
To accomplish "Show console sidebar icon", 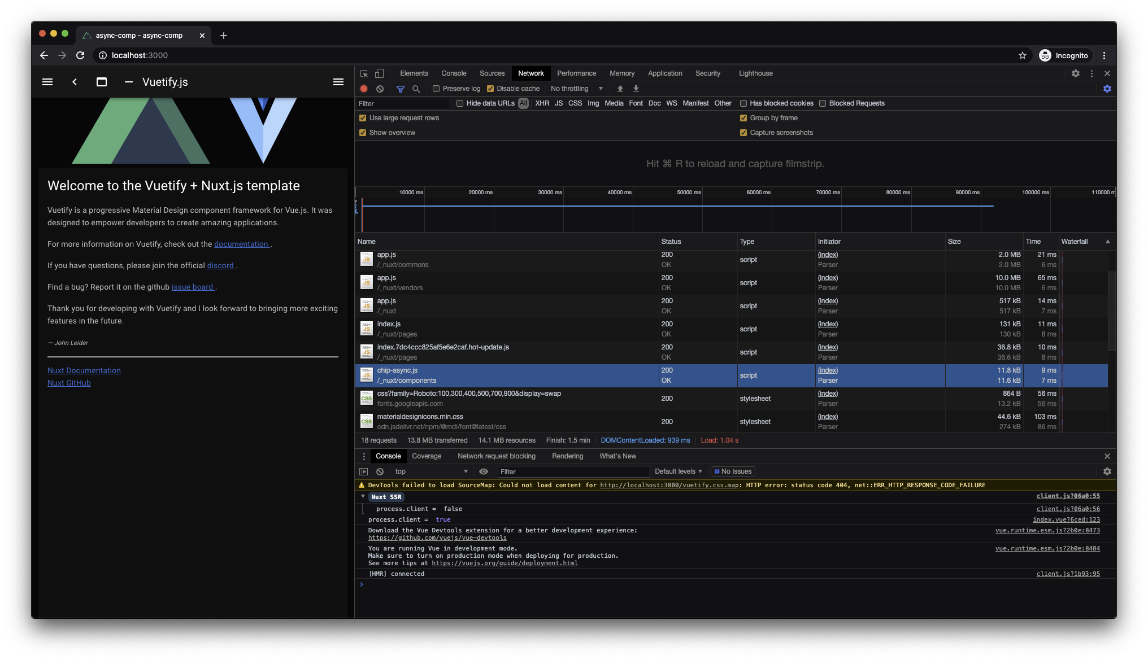I will (363, 471).
